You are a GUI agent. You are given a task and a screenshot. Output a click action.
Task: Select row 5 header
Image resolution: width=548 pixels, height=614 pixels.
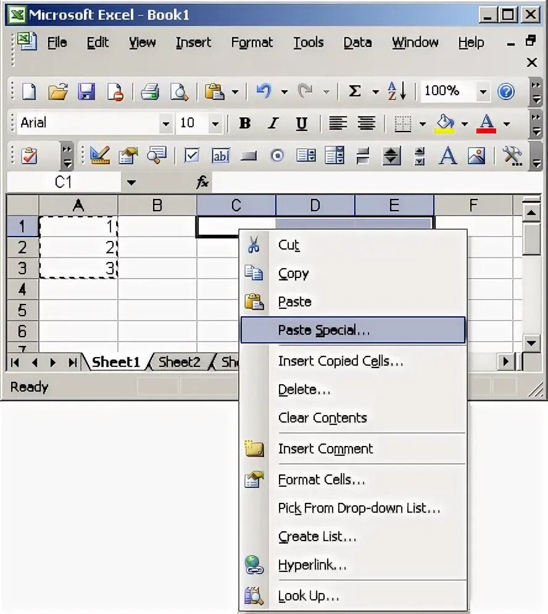coord(22,310)
